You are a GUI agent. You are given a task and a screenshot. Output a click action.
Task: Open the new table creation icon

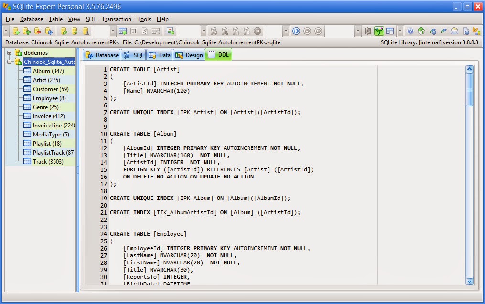pyautogui.click(x=123, y=31)
